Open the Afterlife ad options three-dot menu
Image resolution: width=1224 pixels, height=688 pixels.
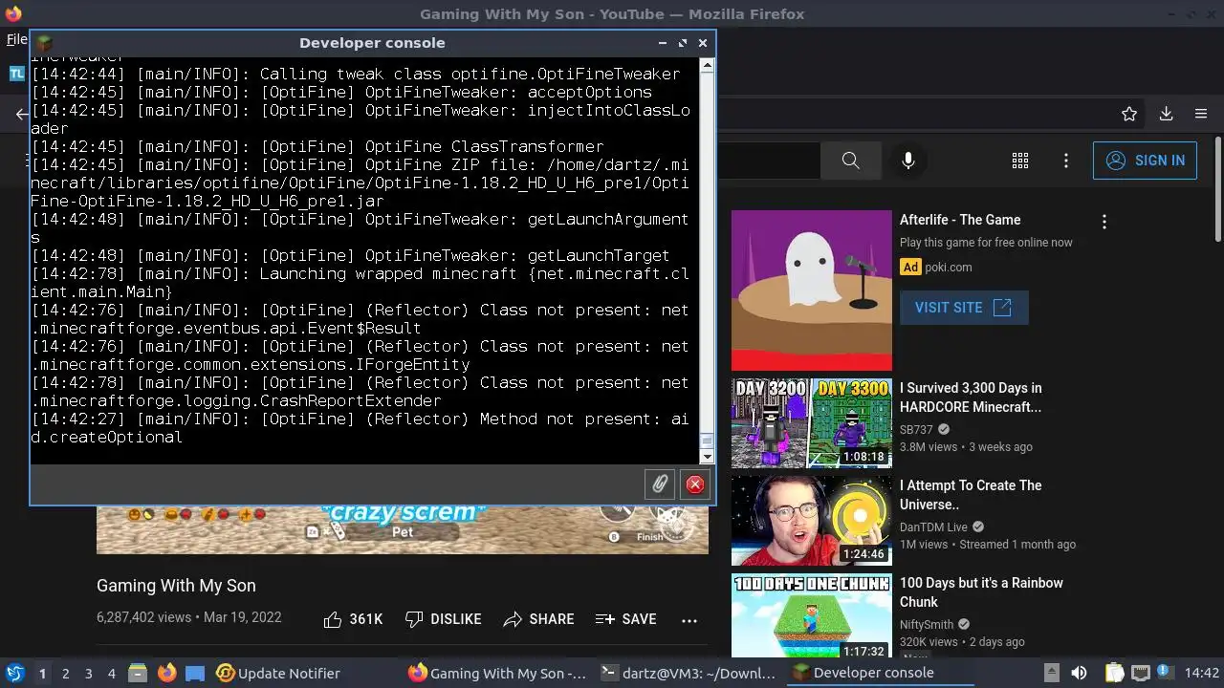(1104, 222)
